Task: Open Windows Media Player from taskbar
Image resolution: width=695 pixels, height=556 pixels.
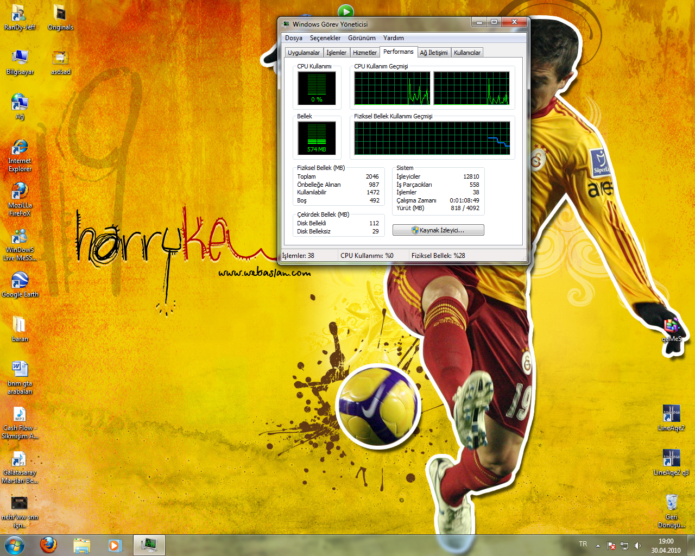Action: tap(115, 545)
